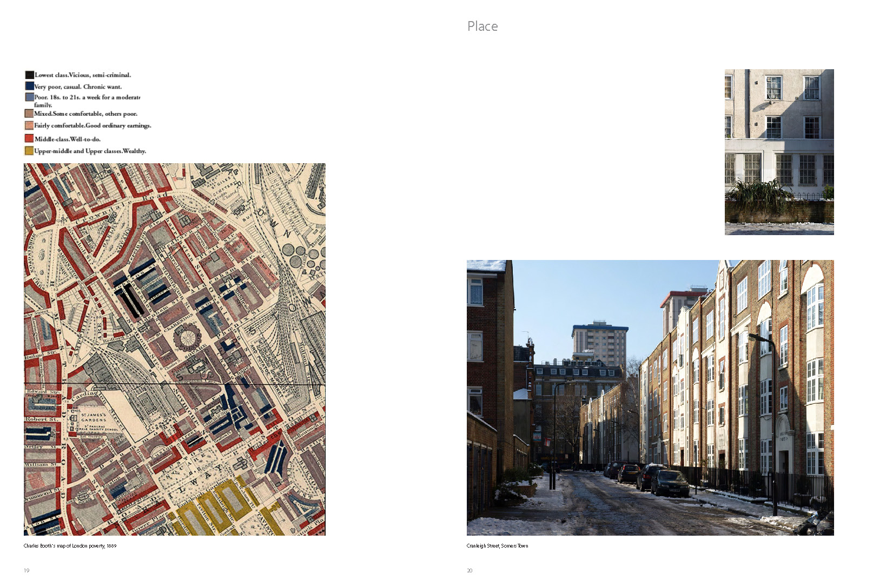Click 'Fairly comfortable.Good ordinary earnings.' text

click(x=92, y=125)
